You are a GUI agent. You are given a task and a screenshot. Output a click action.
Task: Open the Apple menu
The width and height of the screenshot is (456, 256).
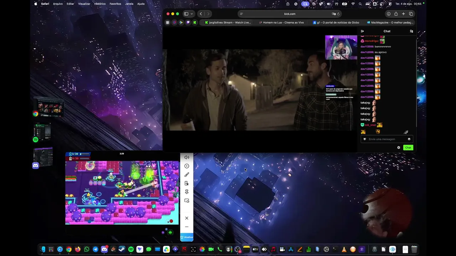pyautogui.click(x=36, y=4)
